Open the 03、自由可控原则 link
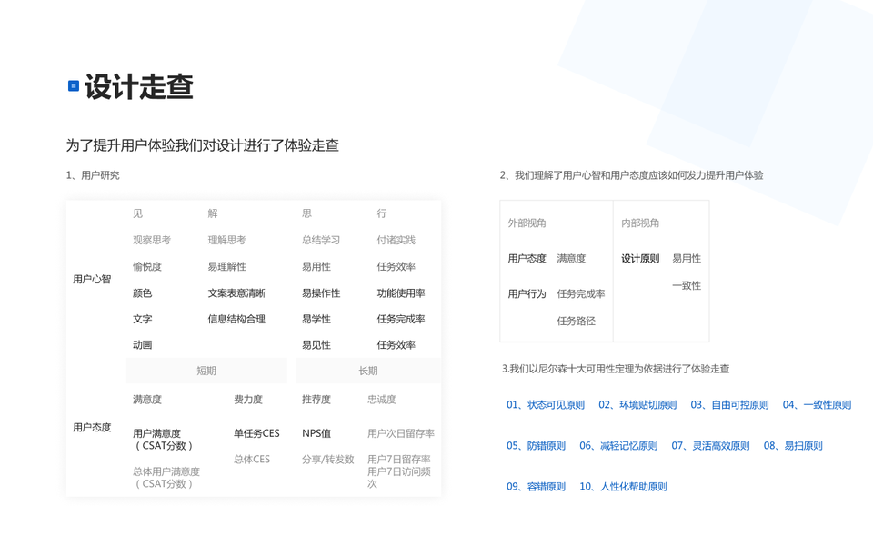Image resolution: width=873 pixels, height=545 pixels. (x=730, y=405)
